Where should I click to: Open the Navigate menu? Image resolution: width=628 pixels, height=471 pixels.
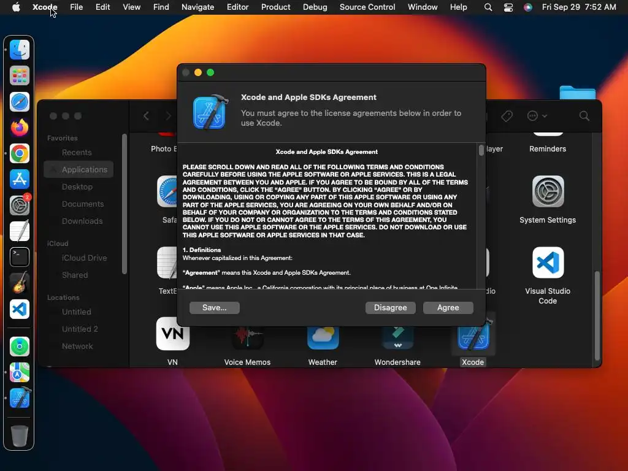[x=197, y=7]
